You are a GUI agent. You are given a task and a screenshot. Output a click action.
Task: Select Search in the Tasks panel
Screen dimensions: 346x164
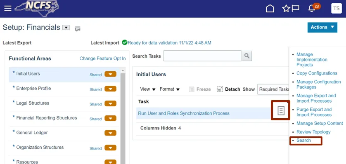(303, 141)
